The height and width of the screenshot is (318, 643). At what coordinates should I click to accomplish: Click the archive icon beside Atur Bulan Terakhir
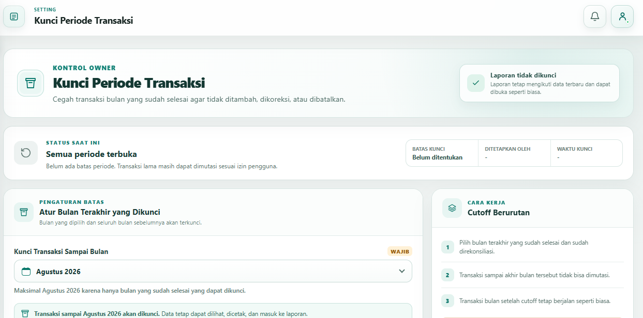point(23,212)
